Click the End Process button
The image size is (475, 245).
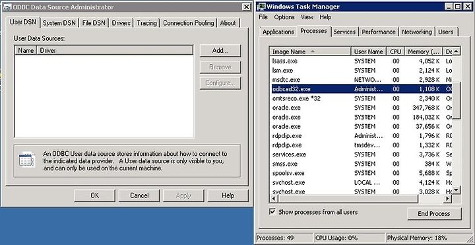tap(434, 214)
